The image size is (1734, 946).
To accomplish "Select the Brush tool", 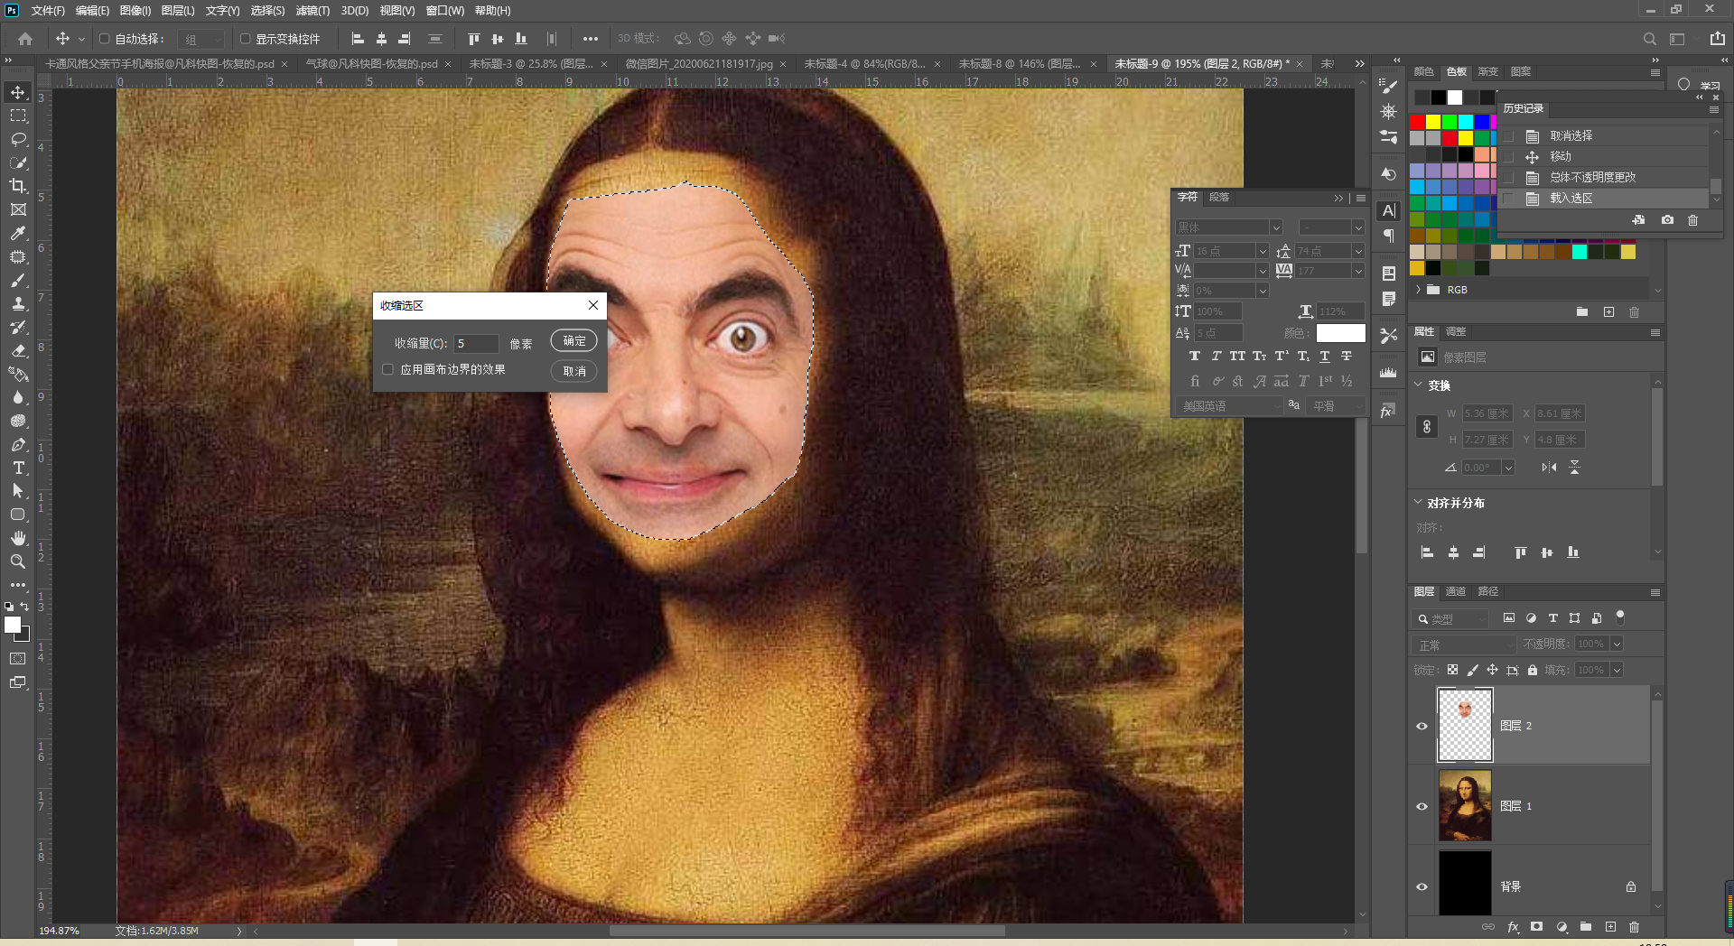I will point(18,280).
